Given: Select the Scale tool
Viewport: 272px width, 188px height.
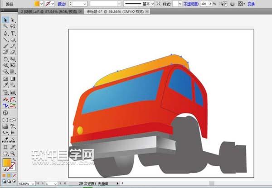Looking at the screenshot, I should click(x=13, y=59).
